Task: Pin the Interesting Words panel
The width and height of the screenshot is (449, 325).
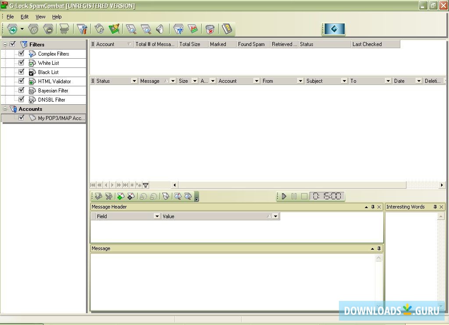Action: tap(435, 207)
